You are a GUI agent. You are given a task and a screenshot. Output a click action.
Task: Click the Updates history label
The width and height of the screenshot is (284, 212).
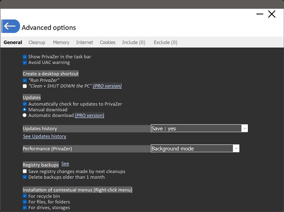point(40,128)
